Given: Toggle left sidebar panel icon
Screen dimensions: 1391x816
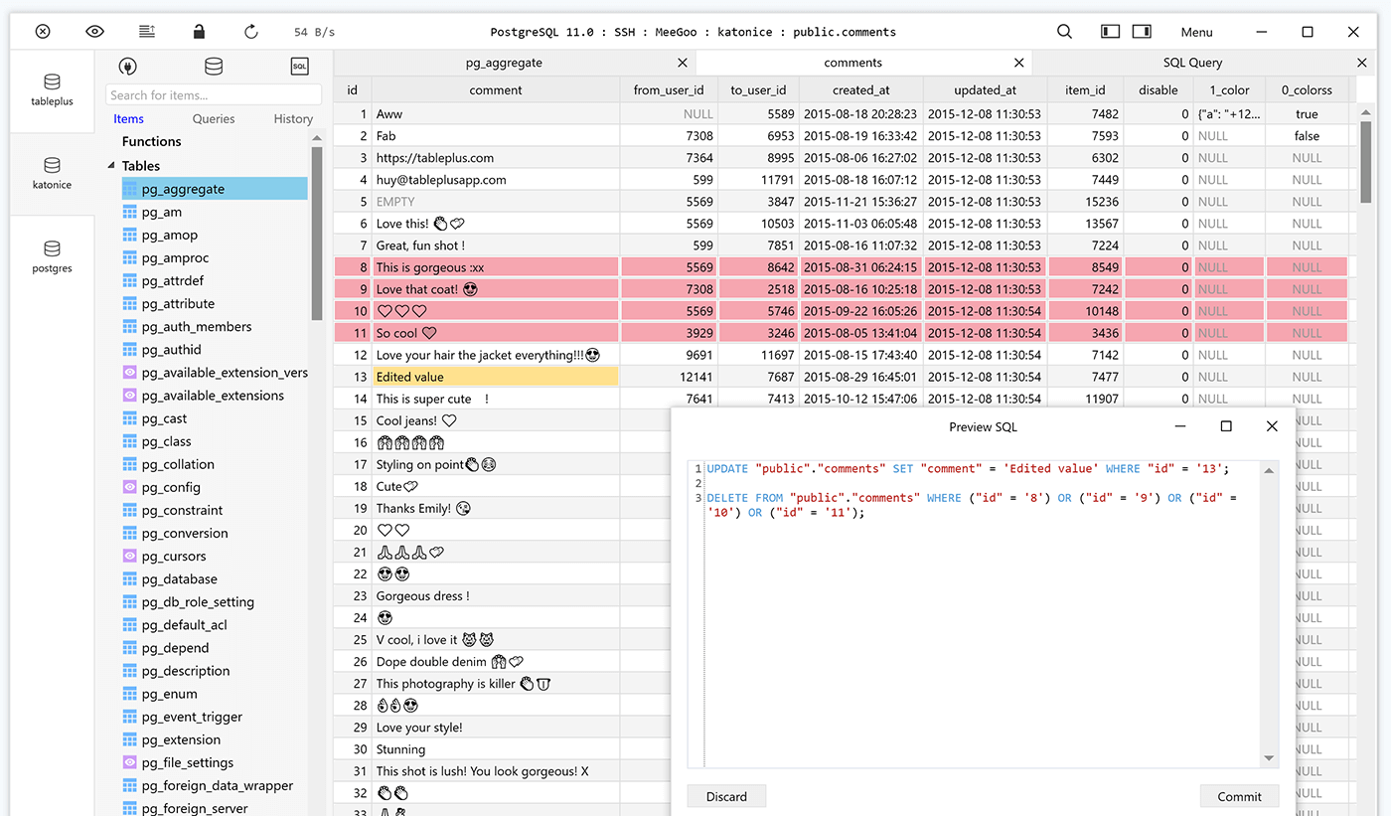Looking at the screenshot, I should [1111, 32].
